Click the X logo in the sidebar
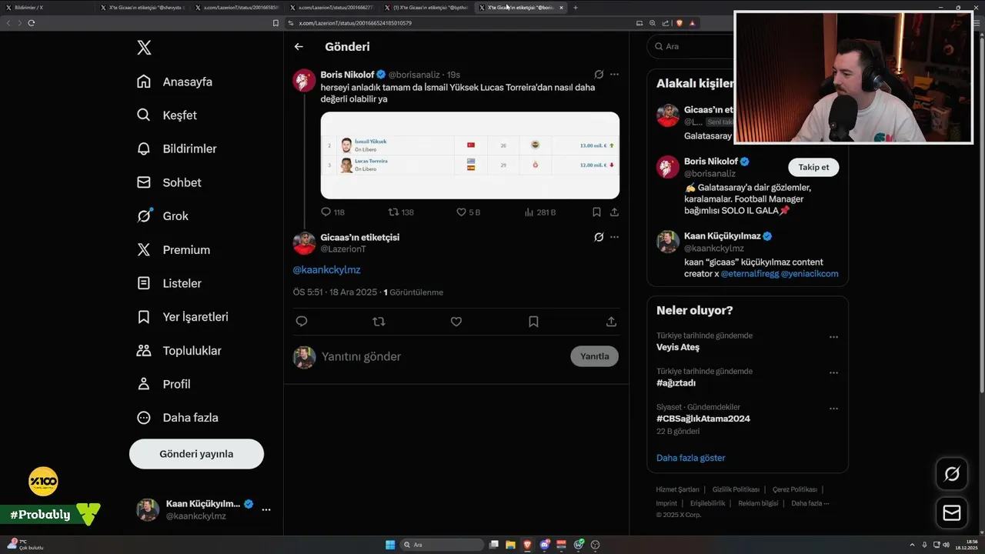Image resolution: width=985 pixels, height=554 pixels. coord(144,48)
